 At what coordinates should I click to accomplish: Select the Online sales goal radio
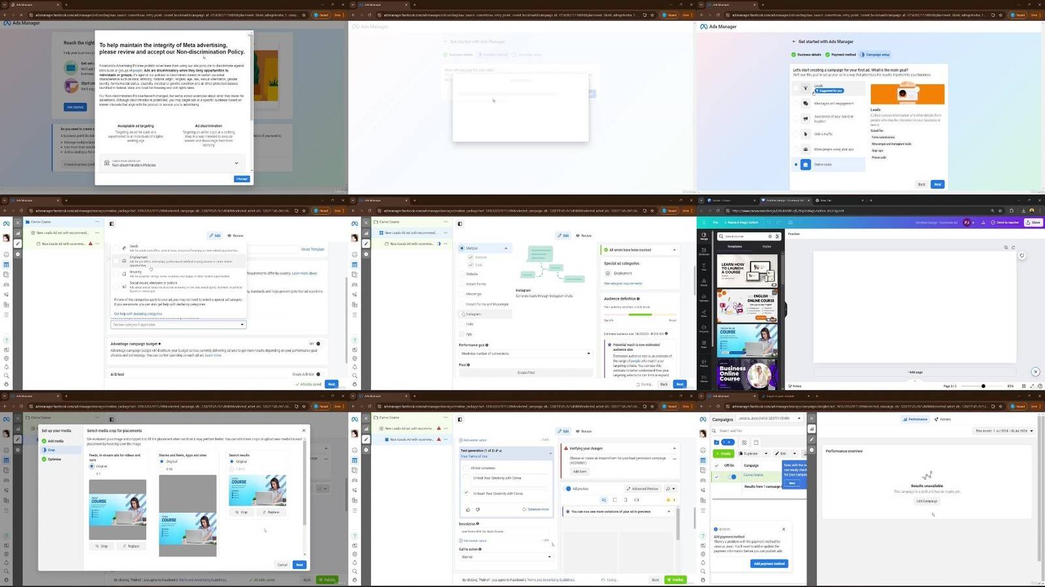pos(796,165)
